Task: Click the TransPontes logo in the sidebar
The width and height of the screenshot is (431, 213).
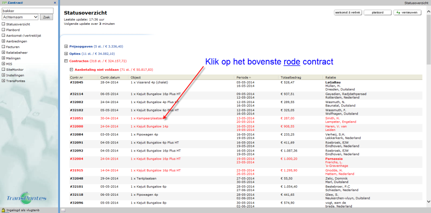Action: tap(27, 198)
